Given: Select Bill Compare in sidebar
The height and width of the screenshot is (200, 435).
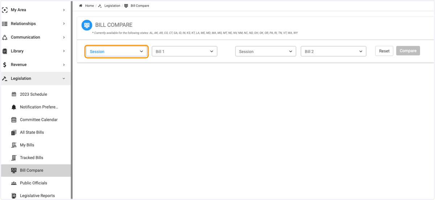Looking at the screenshot, I should click(36, 170).
